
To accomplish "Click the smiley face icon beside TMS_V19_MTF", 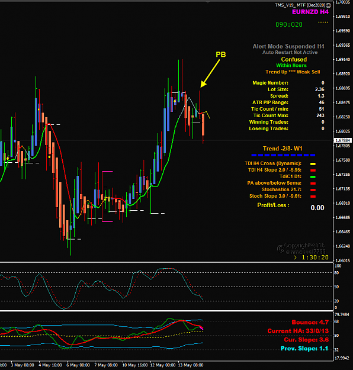I will pyautogui.click(x=329, y=5).
